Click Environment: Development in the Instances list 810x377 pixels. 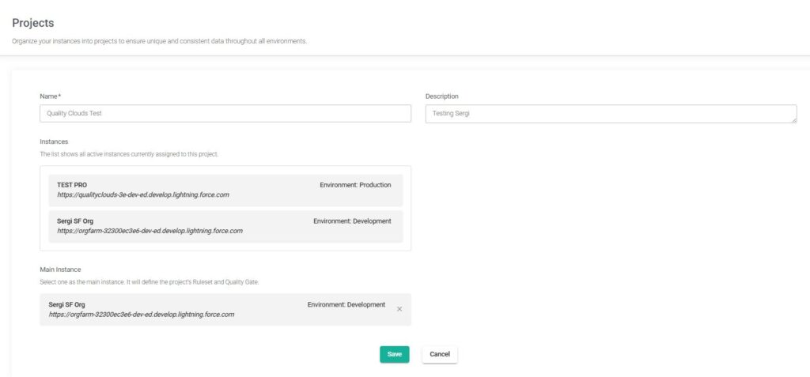[x=352, y=221]
